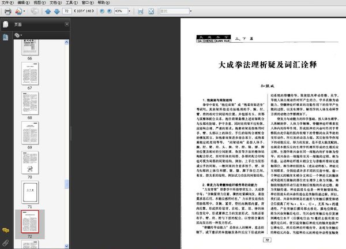Viewport: 346px width, 249px height.
Task: Open the 视图 (View) menu
Action: pos(40,3)
